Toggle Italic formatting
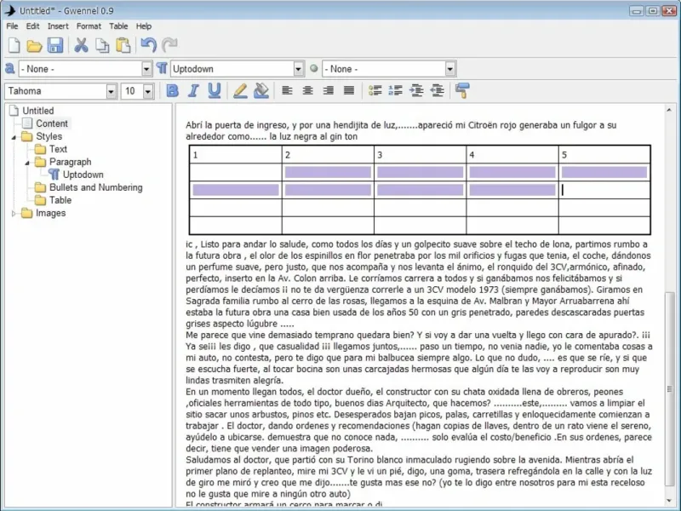 click(193, 90)
